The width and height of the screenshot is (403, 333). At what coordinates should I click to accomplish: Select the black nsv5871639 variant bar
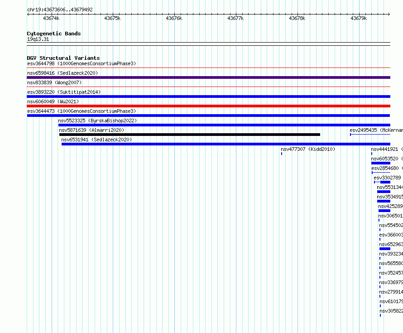click(x=190, y=135)
